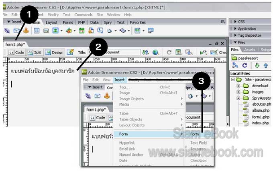Click the Tag Chooser icon
The width and height of the screenshot is (273, 171).
point(151,31)
